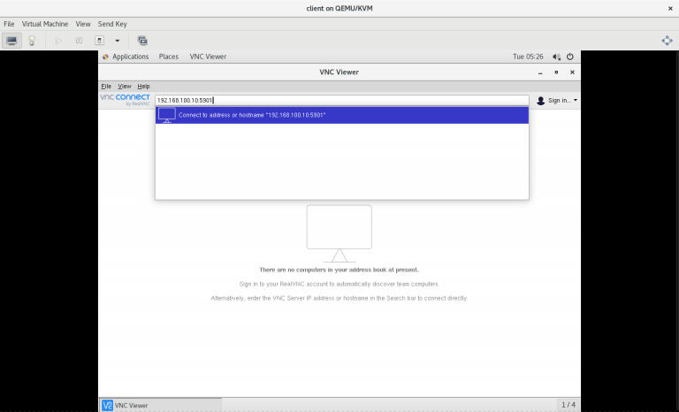Show the graphical console monitor icon

click(x=11, y=41)
